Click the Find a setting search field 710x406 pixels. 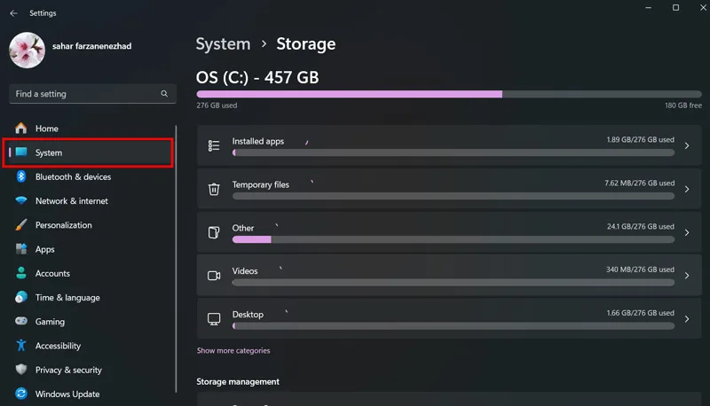pyautogui.click(x=92, y=94)
